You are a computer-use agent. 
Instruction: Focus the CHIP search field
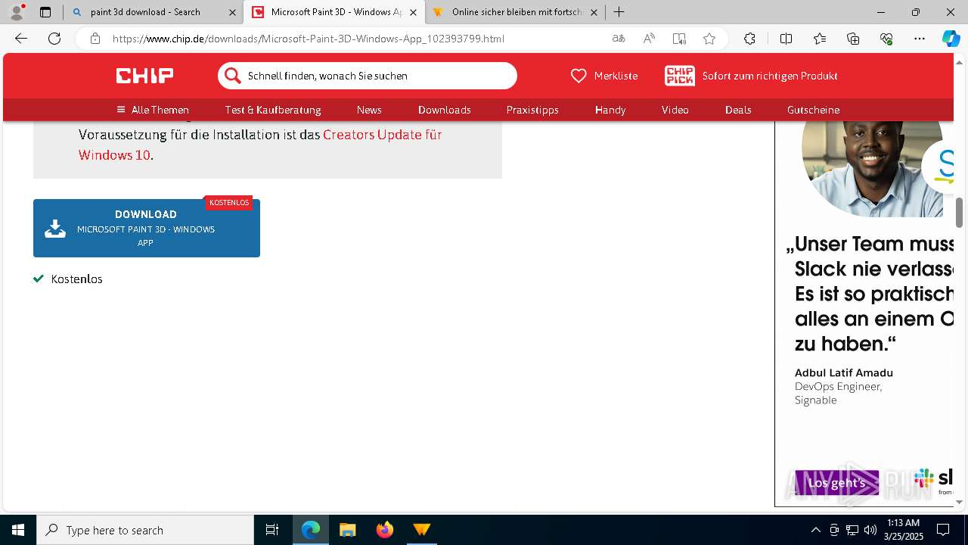[x=368, y=76]
